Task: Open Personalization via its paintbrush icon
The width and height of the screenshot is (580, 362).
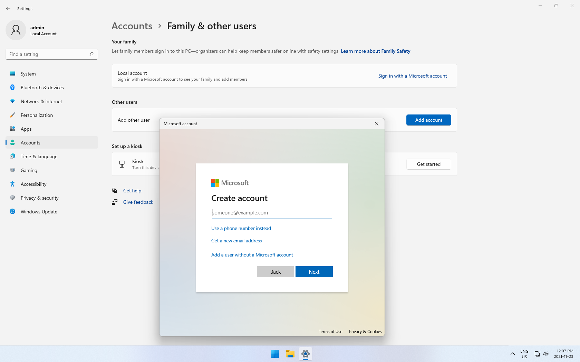Action: (12, 115)
